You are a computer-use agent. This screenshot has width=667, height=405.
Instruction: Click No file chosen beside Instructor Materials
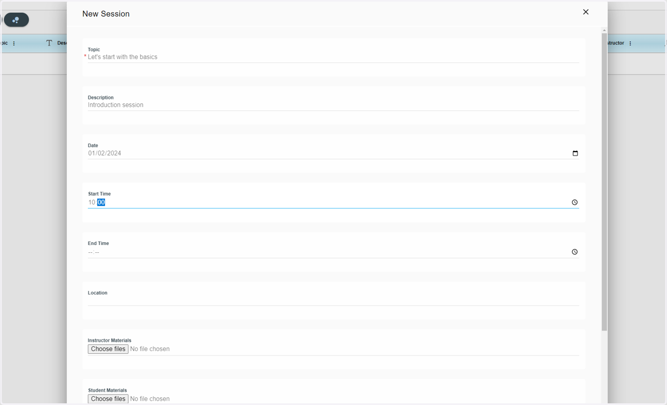pos(150,349)
